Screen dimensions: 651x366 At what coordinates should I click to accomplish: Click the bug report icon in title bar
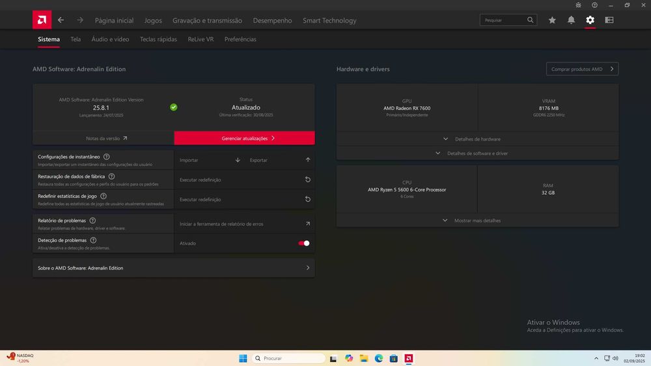click(x=578, y=5)
